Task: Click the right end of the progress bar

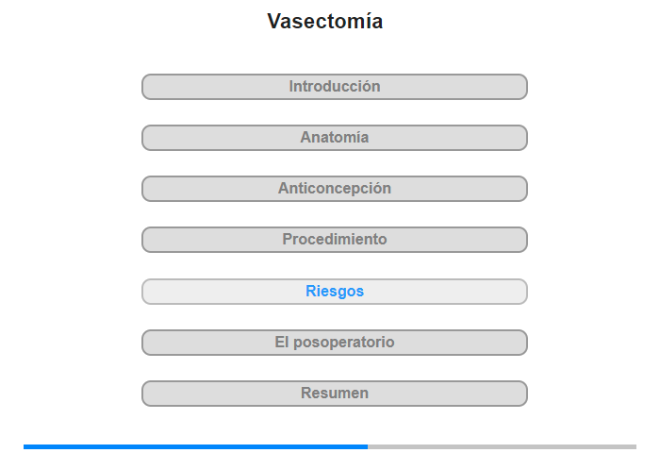Action: click(634, 446)
